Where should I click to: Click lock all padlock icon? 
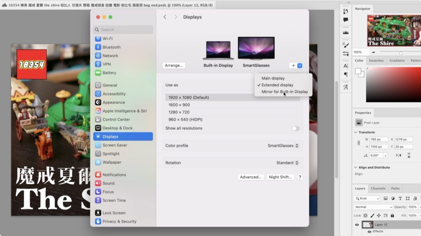(392, 215)
